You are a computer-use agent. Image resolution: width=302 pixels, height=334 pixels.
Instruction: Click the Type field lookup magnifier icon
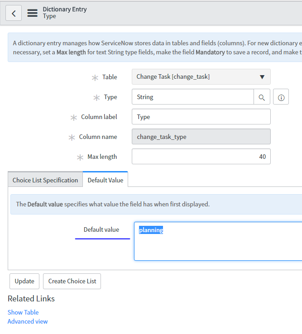[262, 97]
